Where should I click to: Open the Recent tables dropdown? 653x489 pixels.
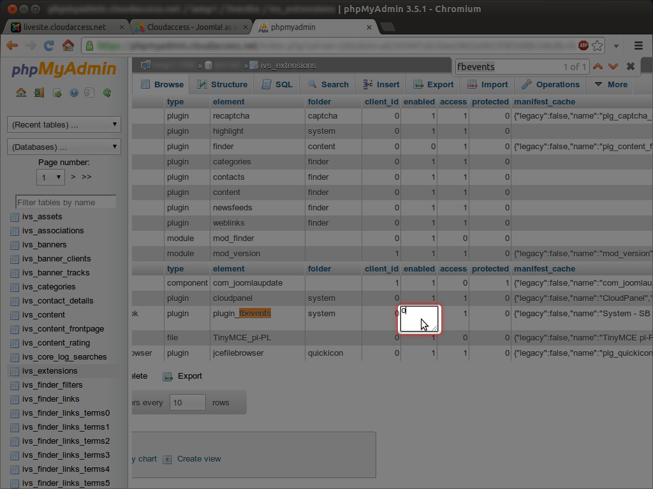[64, 124]
